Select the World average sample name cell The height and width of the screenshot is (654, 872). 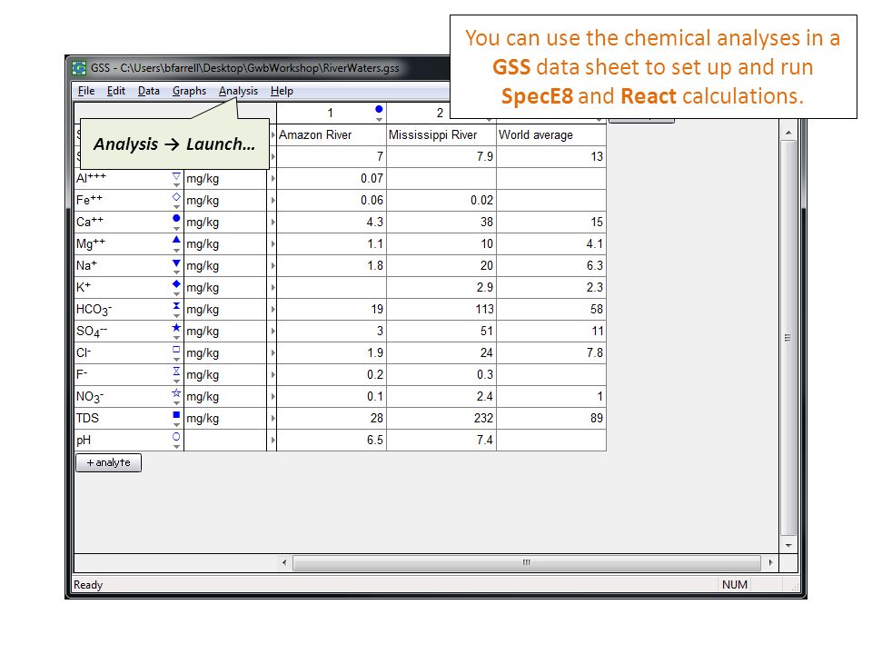(550, 134)
